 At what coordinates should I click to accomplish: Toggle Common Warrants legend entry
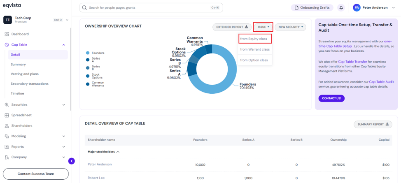(x=95, y=84)
